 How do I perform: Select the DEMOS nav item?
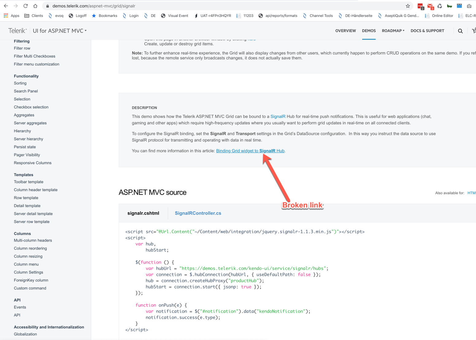tap(369, 31)
